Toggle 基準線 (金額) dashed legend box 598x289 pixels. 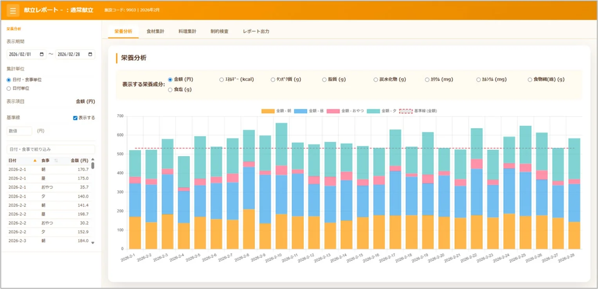pos(406,111)
